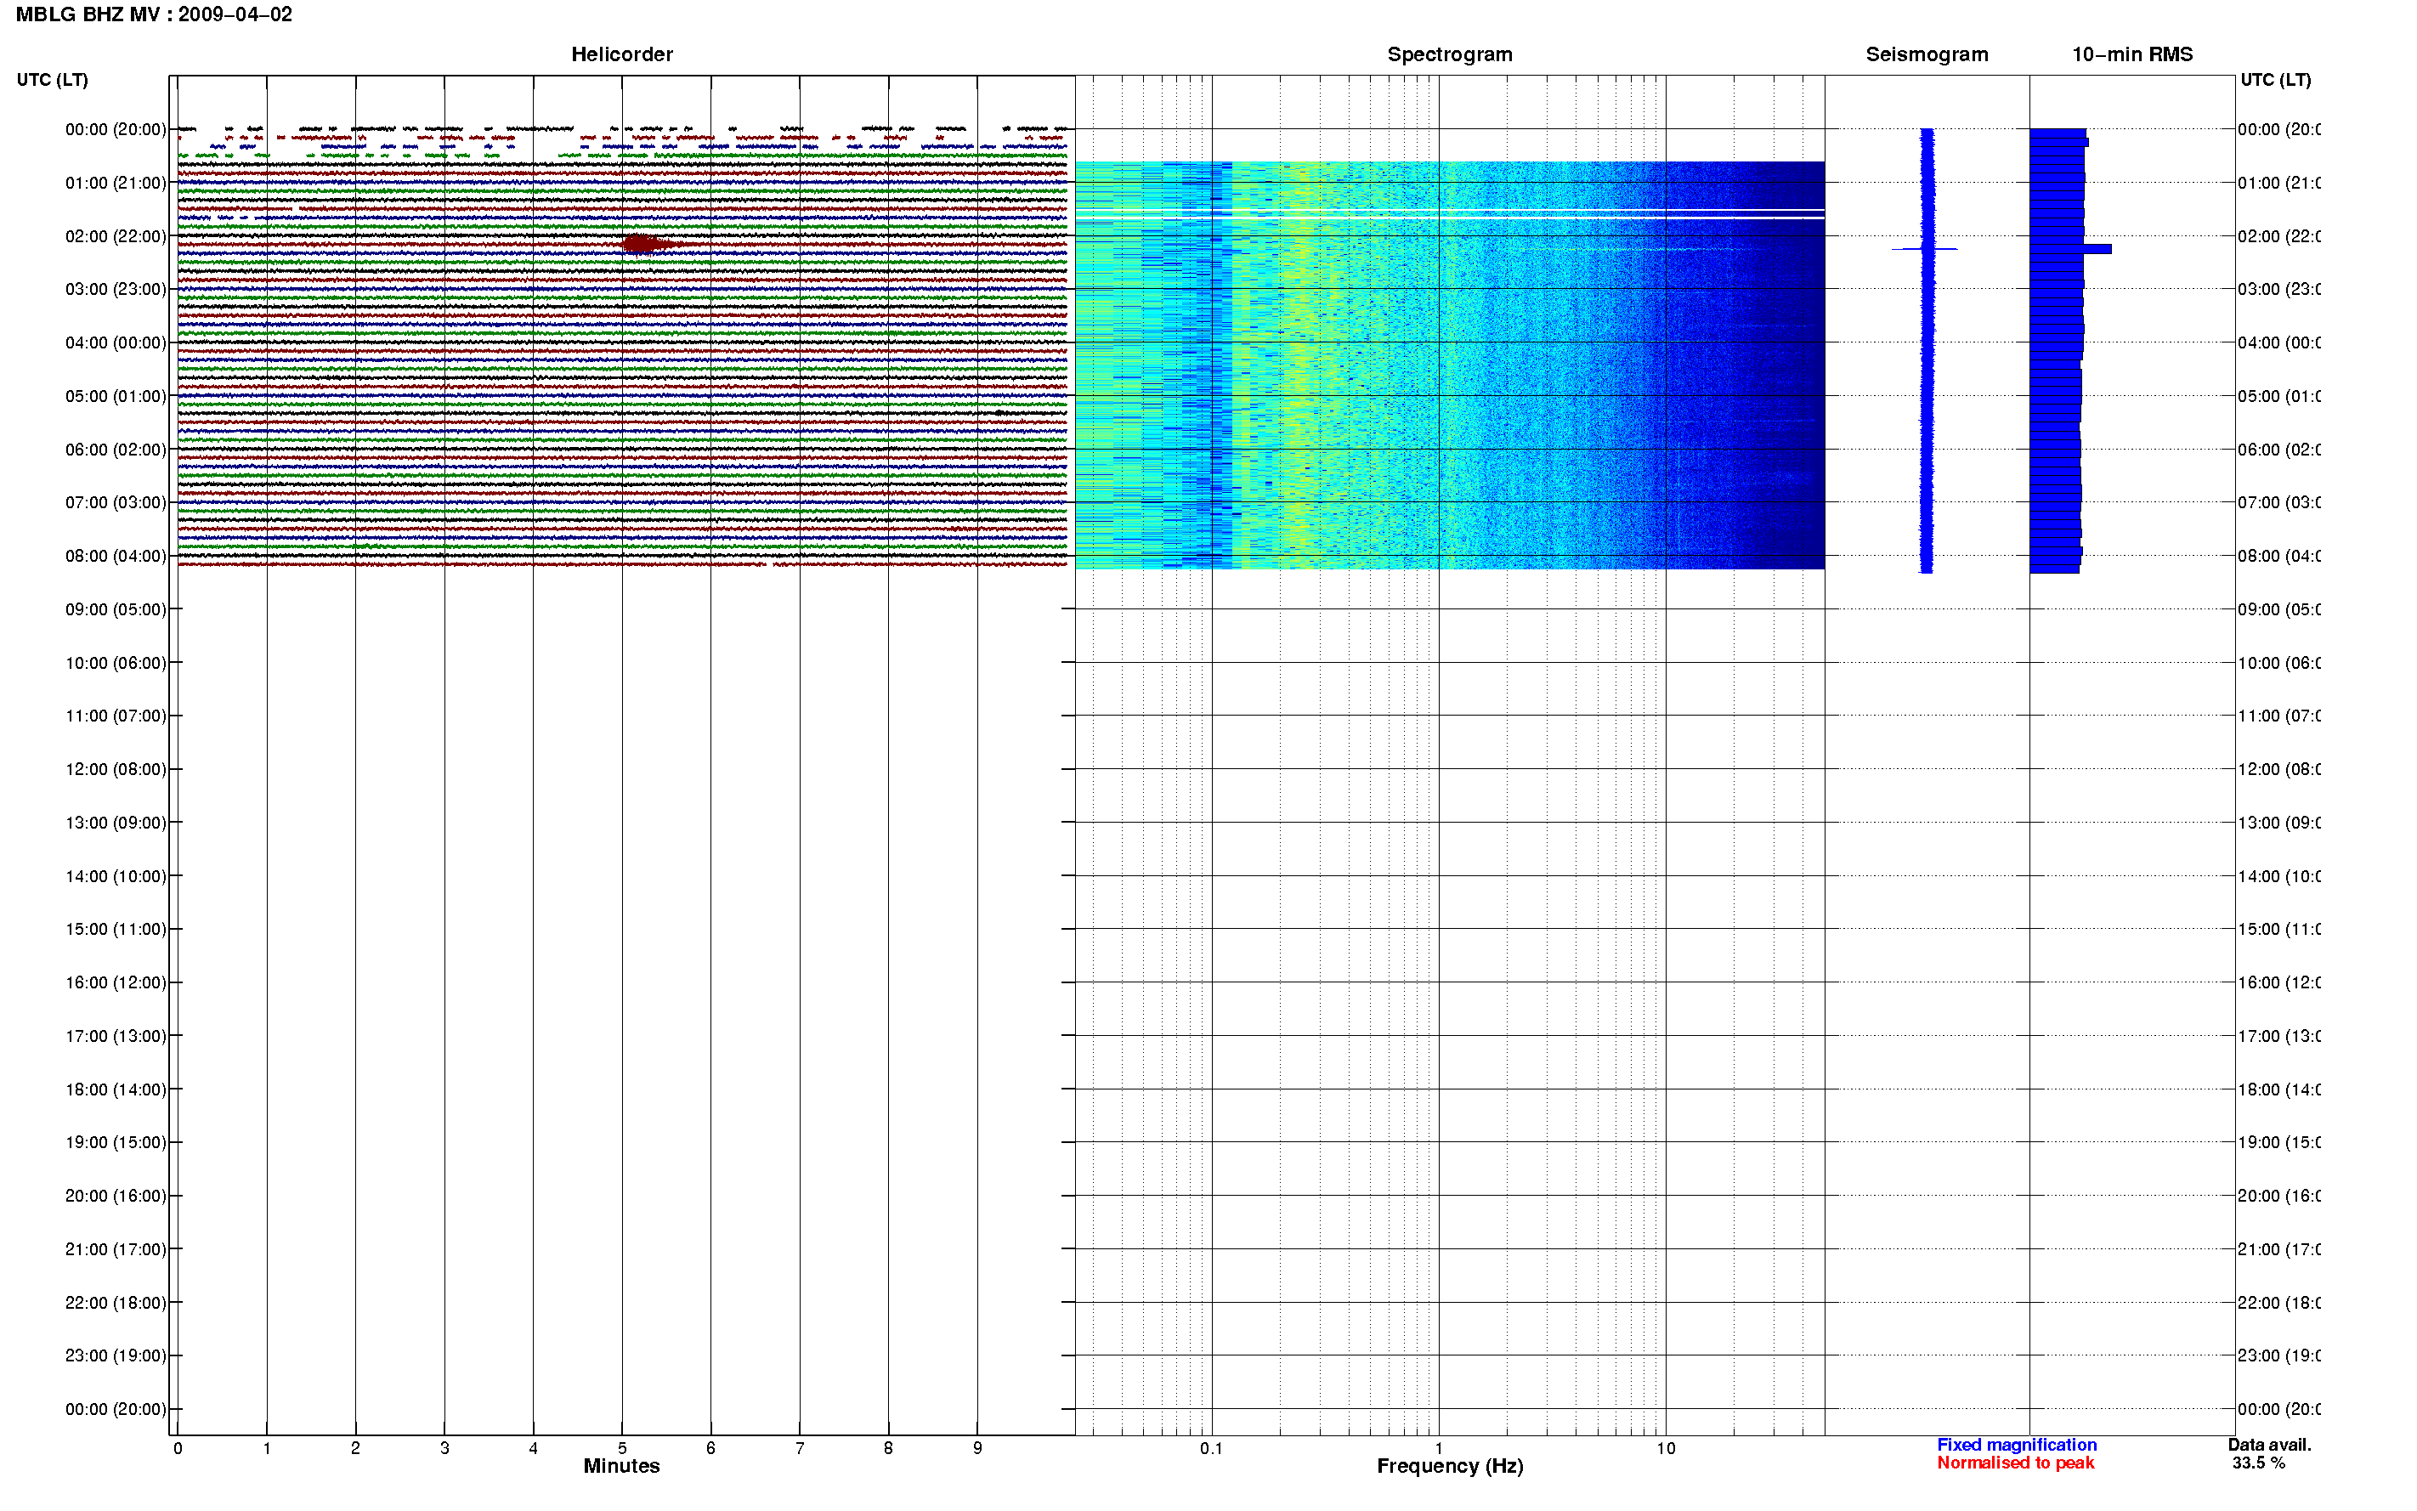Click the left '14:00 (10:00)' time label
Screen dimensions: 2417x1511
[116, 876]
